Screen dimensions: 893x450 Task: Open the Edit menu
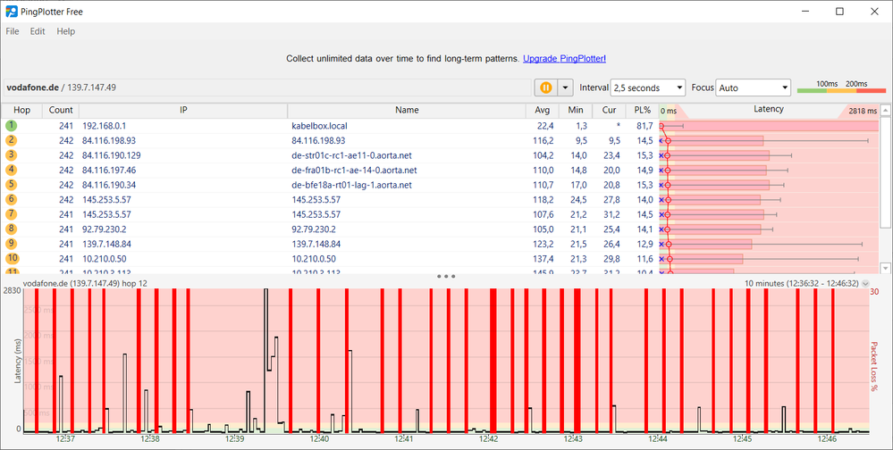[38, 31]
